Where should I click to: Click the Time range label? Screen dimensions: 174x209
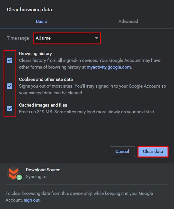tap(18, 38)
